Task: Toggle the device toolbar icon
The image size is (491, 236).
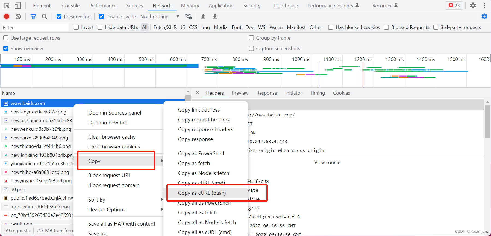Action: coord(18,5)
